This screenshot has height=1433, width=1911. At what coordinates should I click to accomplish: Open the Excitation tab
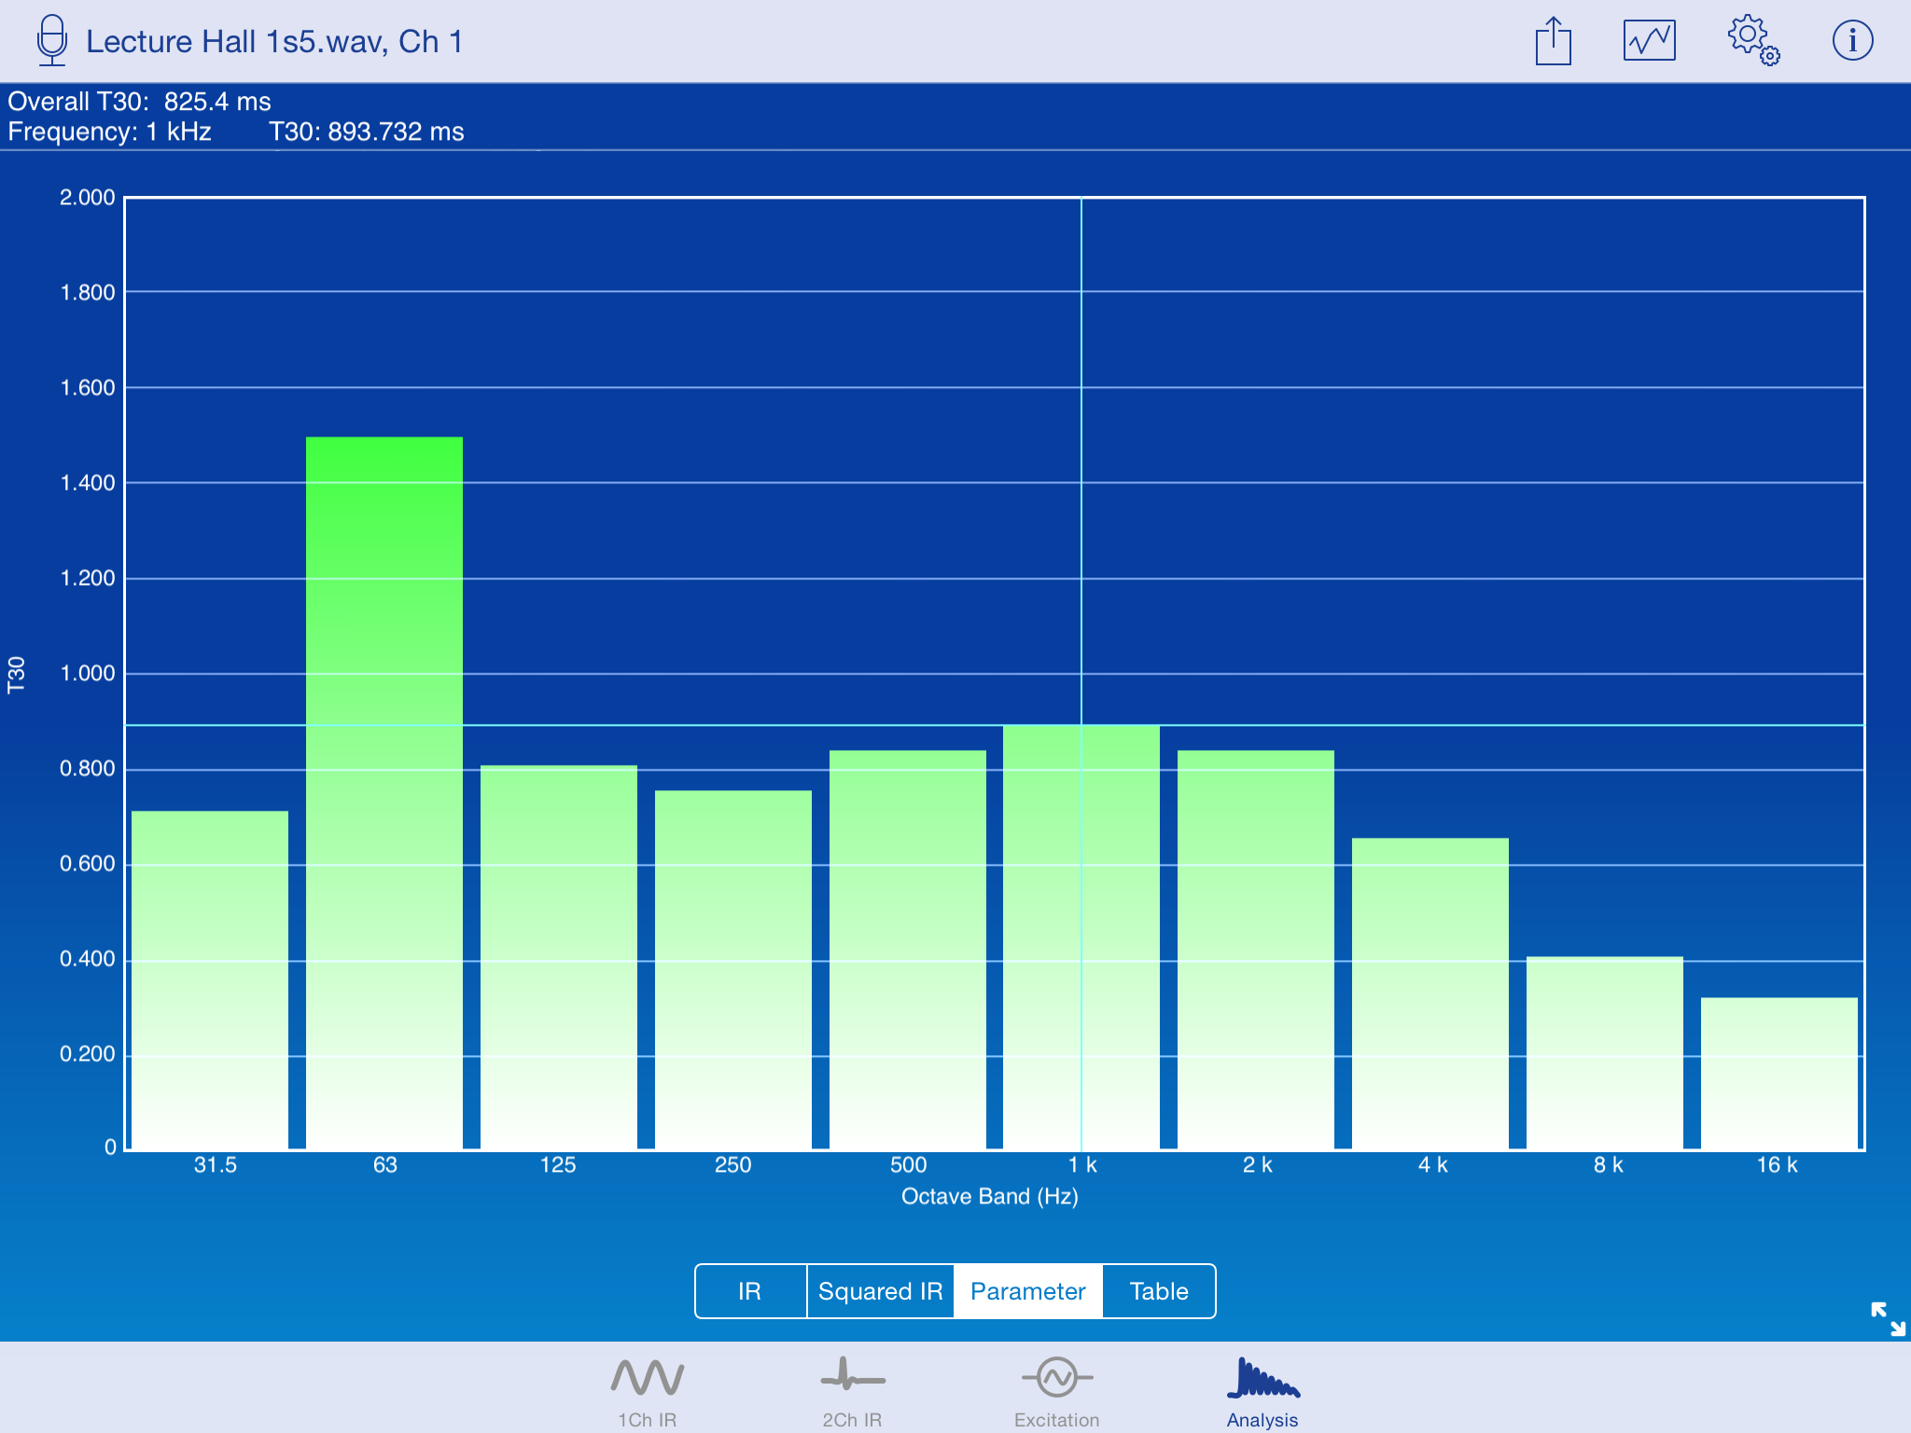pos(1056,1392)
